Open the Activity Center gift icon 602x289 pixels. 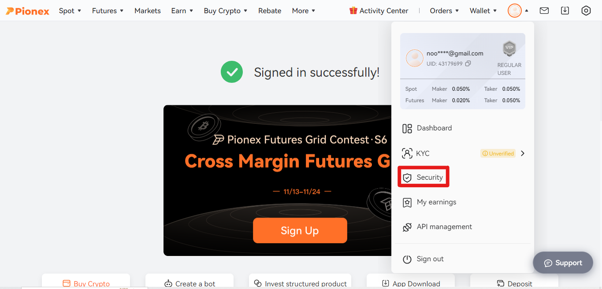[353, 11]
